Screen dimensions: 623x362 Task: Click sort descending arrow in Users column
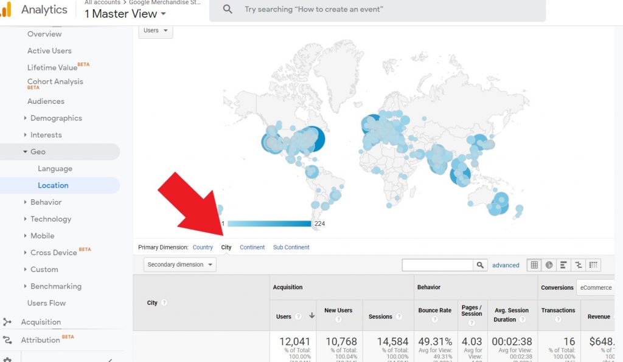point(312,316)
